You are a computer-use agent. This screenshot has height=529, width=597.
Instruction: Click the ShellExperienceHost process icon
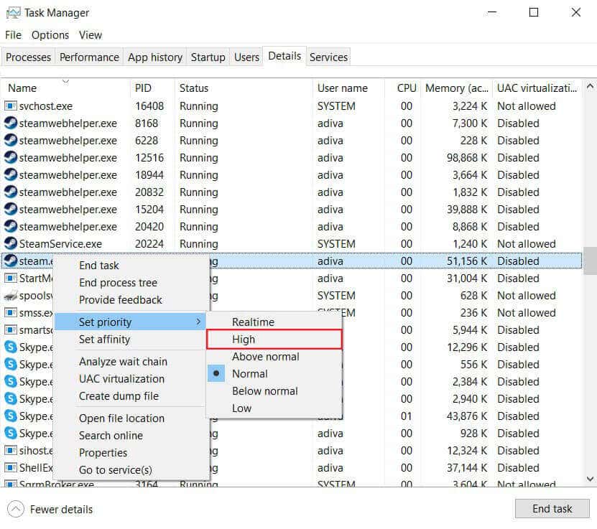[x=11, y=467]
